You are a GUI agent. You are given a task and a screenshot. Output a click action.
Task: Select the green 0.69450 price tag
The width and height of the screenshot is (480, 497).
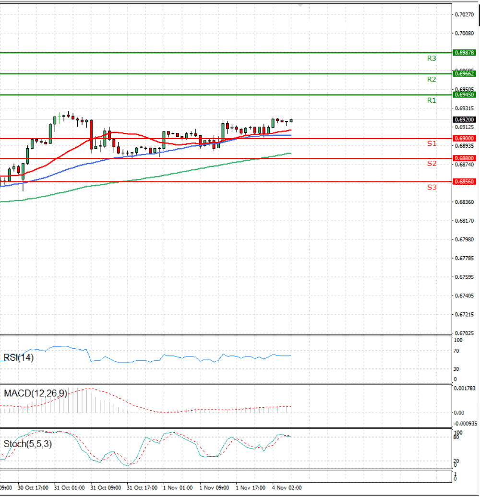[x=464, y=95]
